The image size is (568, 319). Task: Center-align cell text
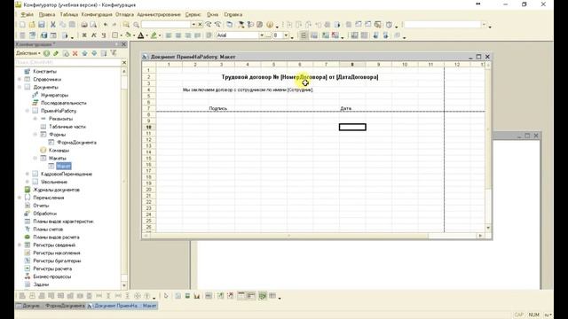[178, 35]
